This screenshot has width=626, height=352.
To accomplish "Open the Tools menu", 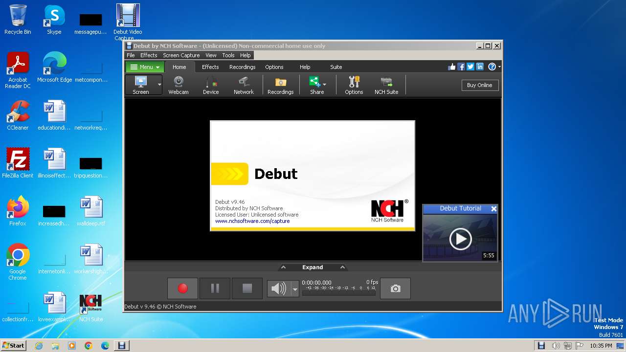I will [228, 55].
